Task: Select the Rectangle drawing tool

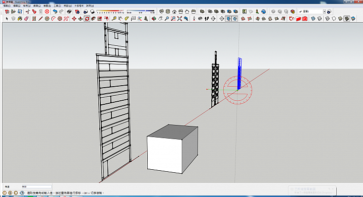Action: tap(34, 19)
